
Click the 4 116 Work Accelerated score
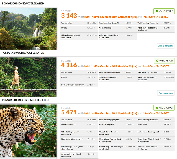click(69, 66)
